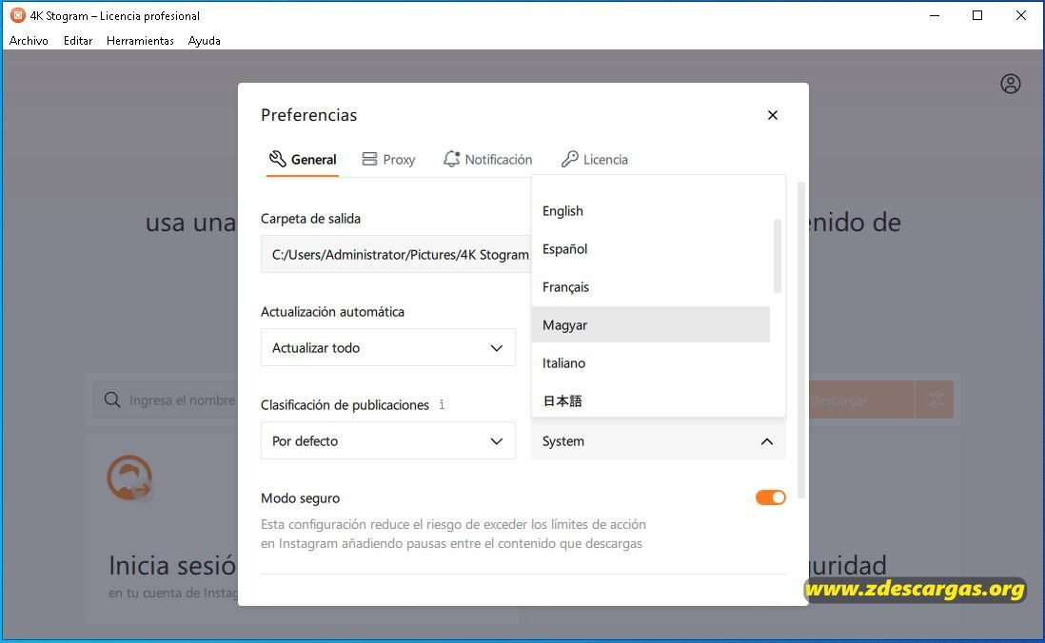Screen dimensions: 1045x643
Task: Click the Descargar button
Action: 859,399
